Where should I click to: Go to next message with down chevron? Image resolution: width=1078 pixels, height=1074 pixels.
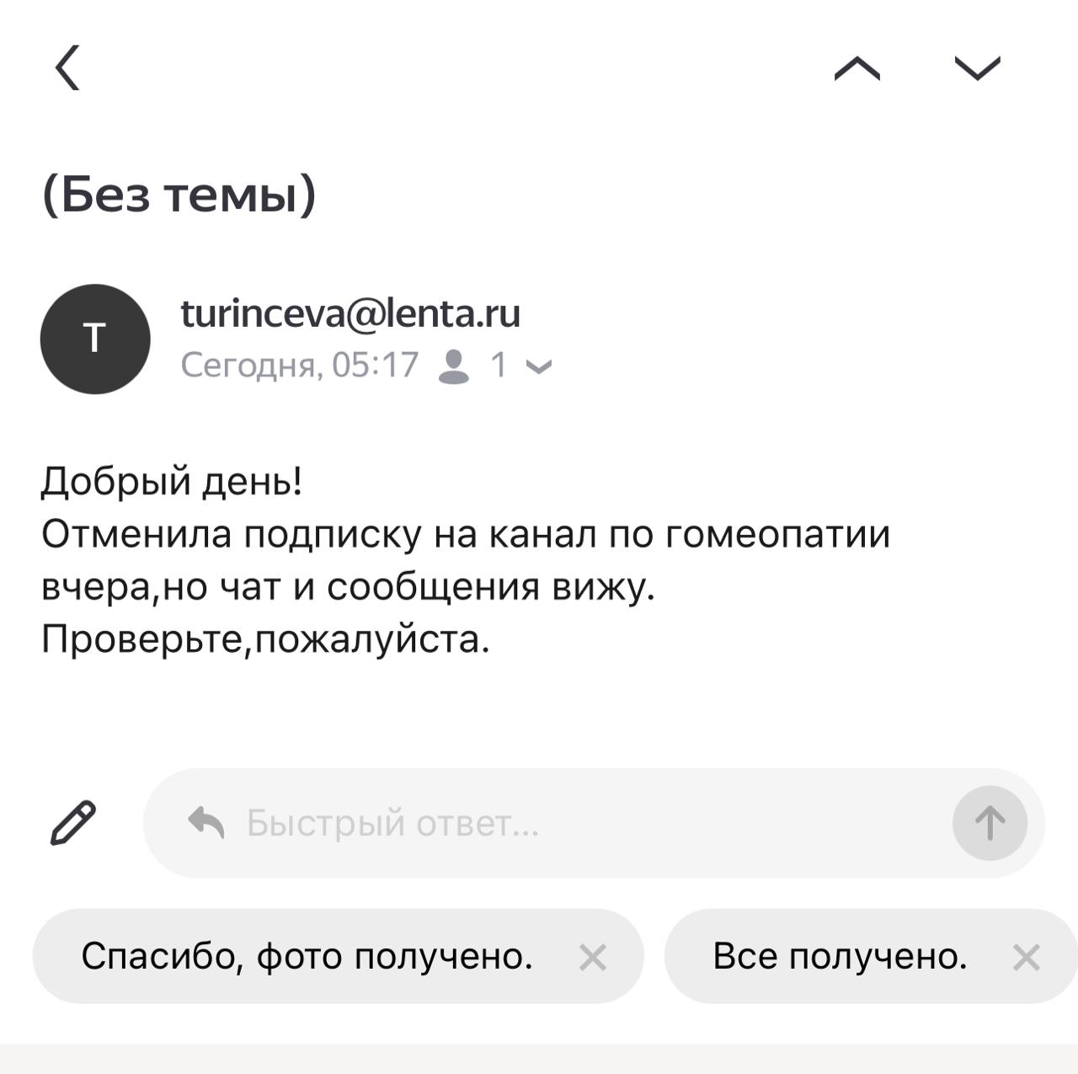977,67
